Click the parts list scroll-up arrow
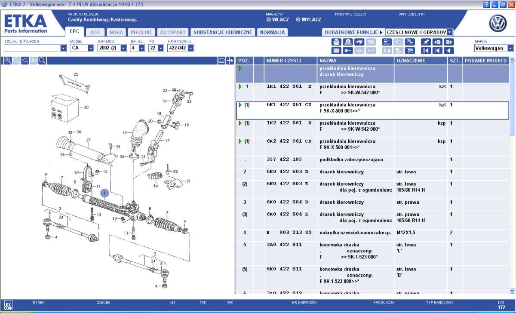 tap(512, 61)
